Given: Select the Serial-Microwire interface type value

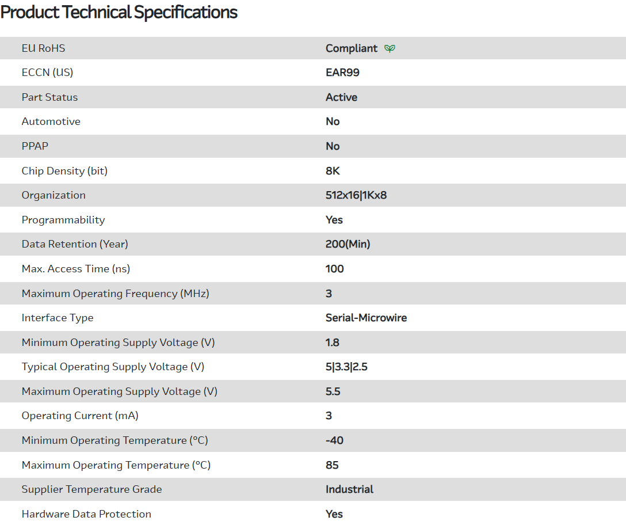Looking at the screenshot, I should coord(366,318).
